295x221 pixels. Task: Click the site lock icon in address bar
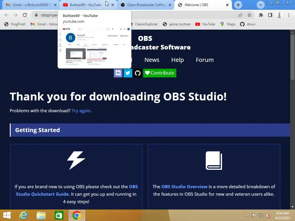pos(36,15)
